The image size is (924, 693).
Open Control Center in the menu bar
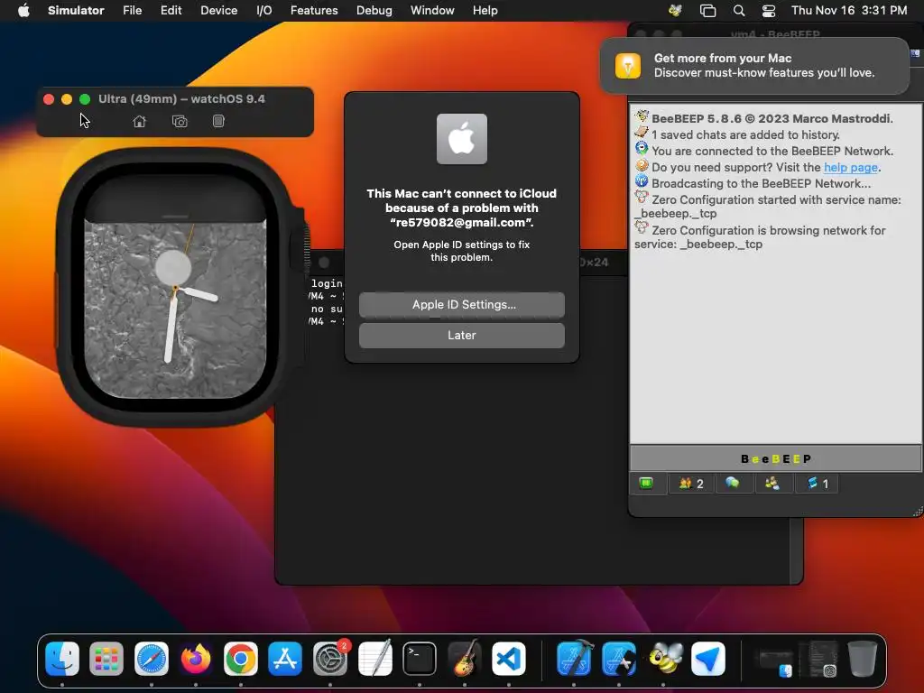[x=769, y=10]
